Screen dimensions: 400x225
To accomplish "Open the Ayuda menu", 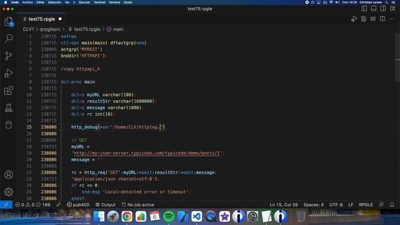I will pos(127,2).
